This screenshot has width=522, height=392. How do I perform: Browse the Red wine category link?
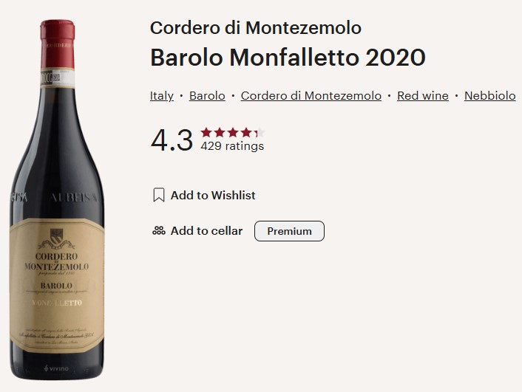tap(423, 96)
